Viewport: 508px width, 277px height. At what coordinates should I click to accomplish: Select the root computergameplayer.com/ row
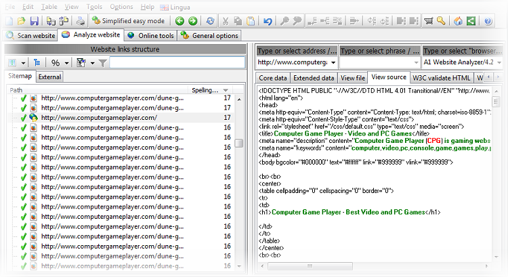pyautogui.click(x=99, y=117)
